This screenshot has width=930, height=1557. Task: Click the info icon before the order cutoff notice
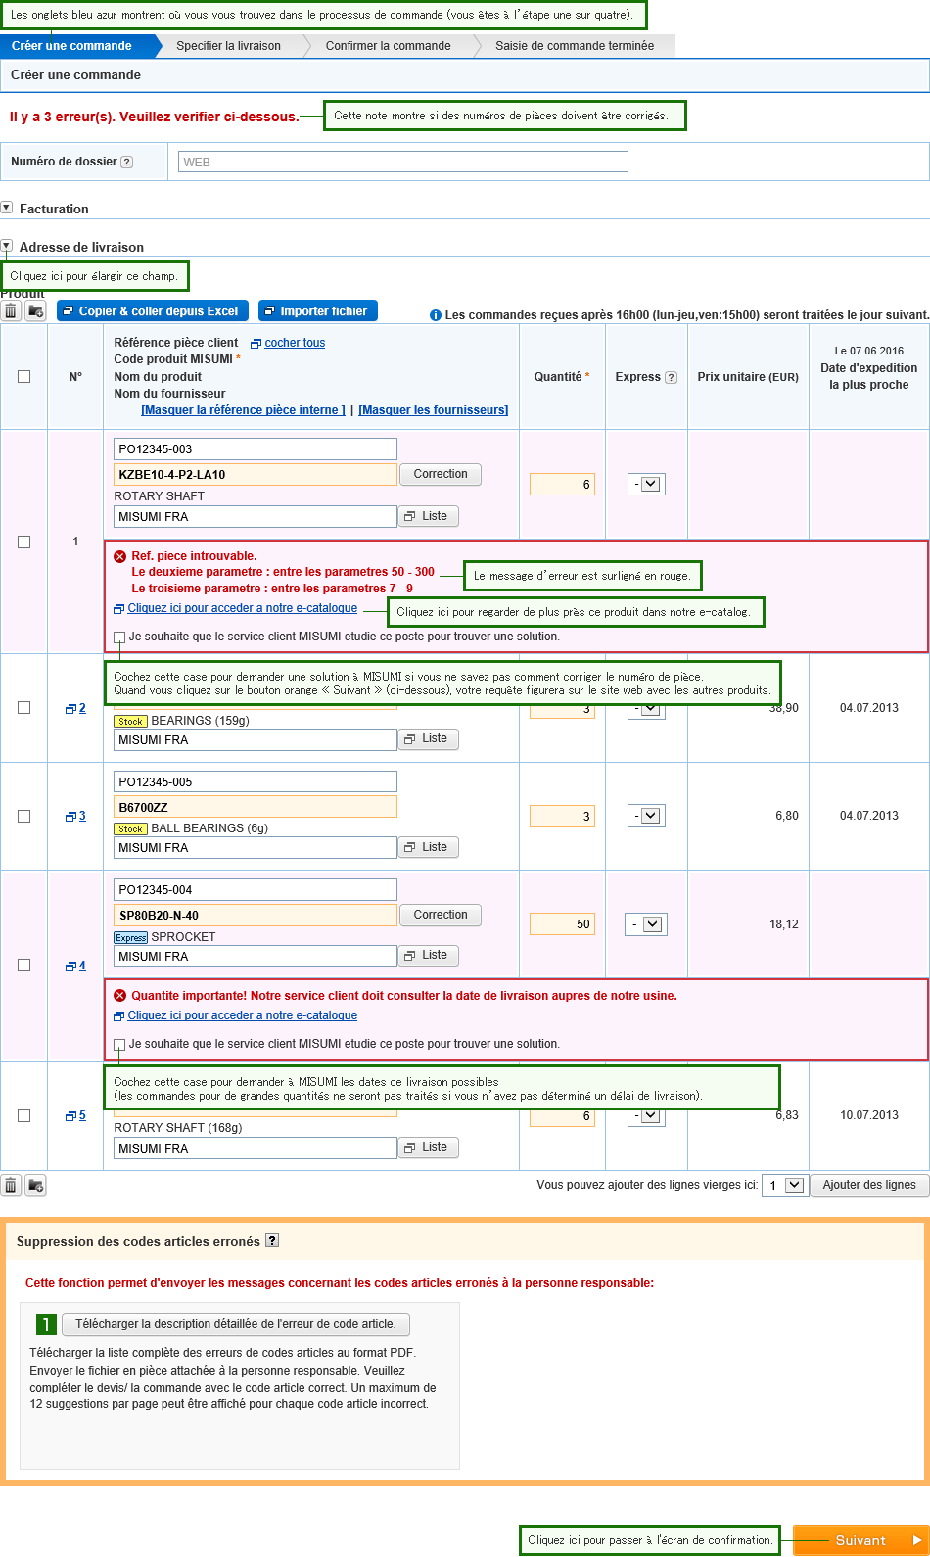tap(436, 315)
